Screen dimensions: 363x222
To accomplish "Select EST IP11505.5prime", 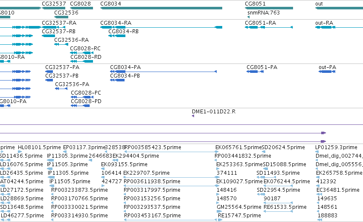I will pyautogui.click(x=70, y=182).
